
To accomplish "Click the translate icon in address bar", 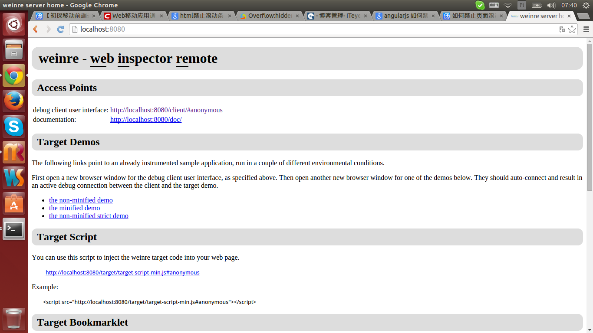I will pyautogui.click(x=562, y=29).
